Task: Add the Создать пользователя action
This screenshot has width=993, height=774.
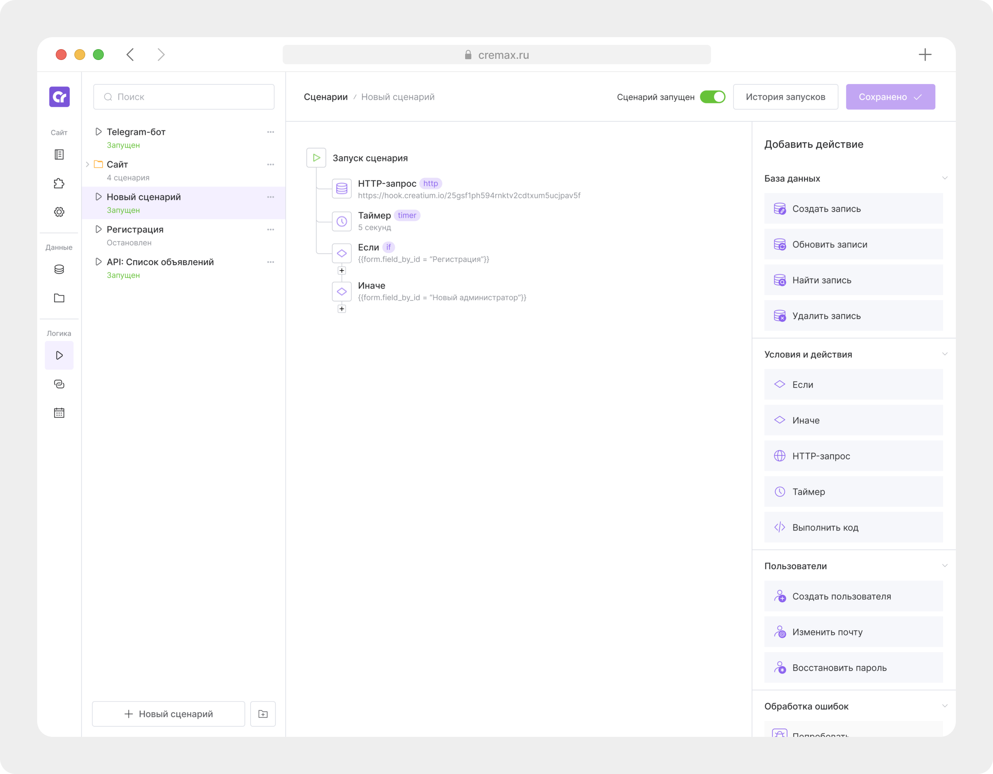Action: tap(854, 596)
